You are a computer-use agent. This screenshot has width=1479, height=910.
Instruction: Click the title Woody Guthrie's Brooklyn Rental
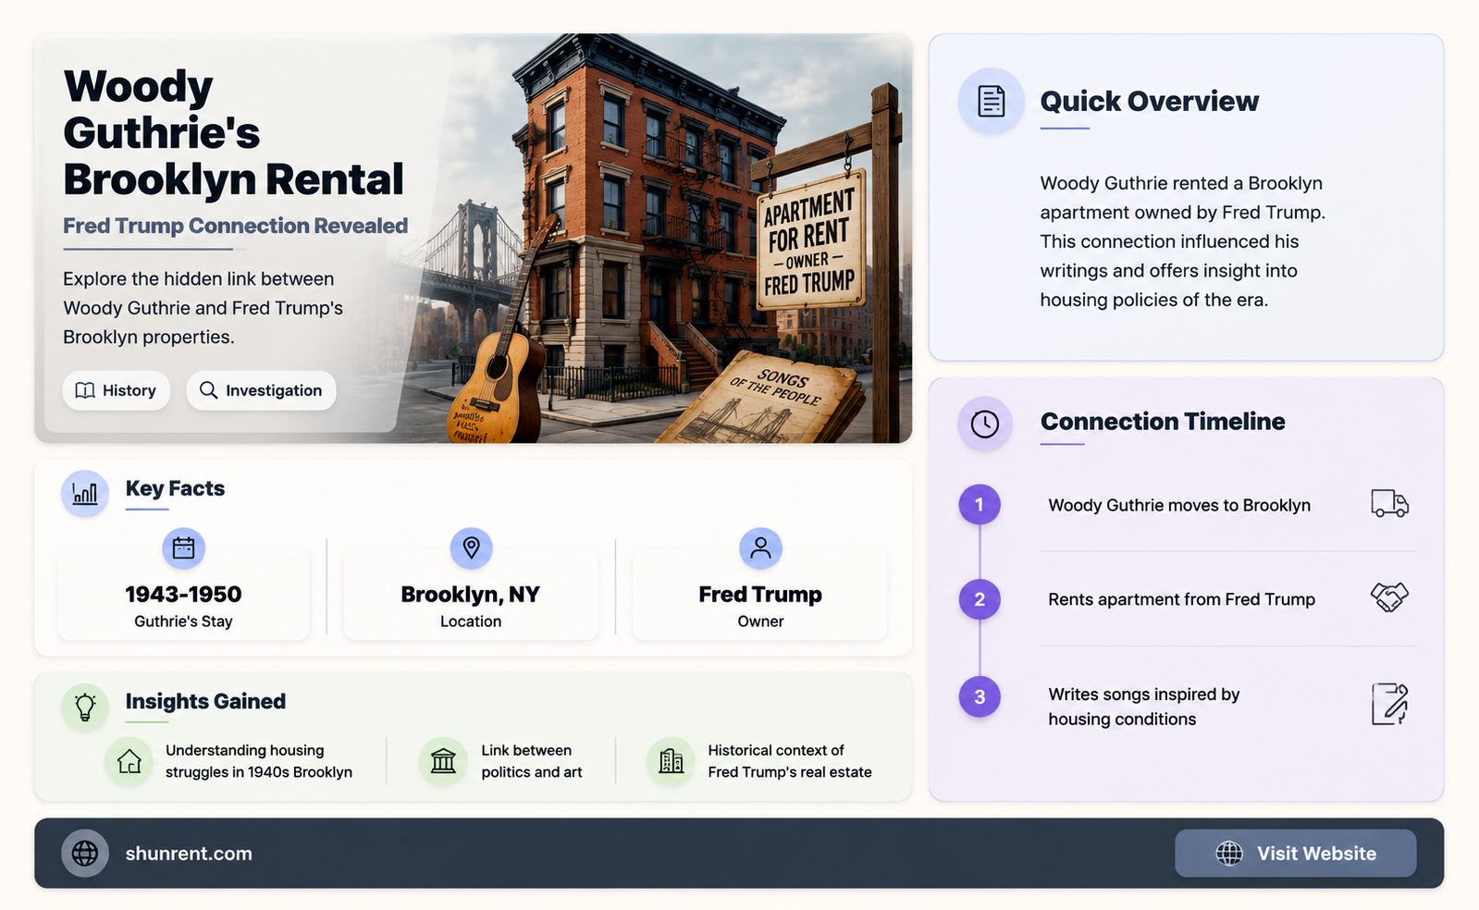(233, 132)
